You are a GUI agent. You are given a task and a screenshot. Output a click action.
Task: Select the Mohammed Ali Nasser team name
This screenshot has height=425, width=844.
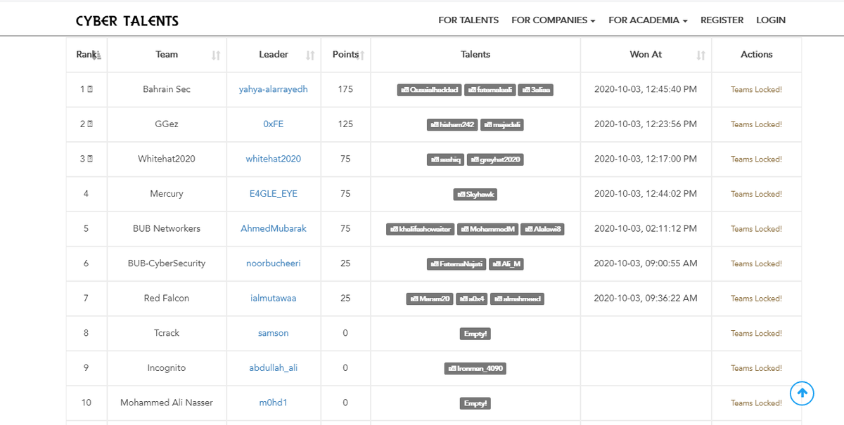pos(167,403)
